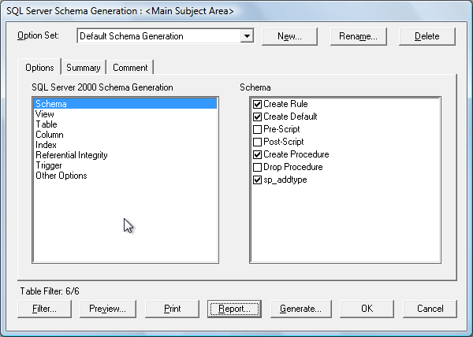Click the Preview... button
This screenshot has width=473, height=337.
[x=108, y=309]
